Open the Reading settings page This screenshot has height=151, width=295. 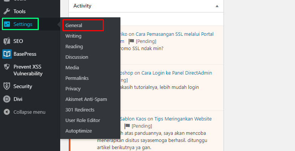(74, 47)
